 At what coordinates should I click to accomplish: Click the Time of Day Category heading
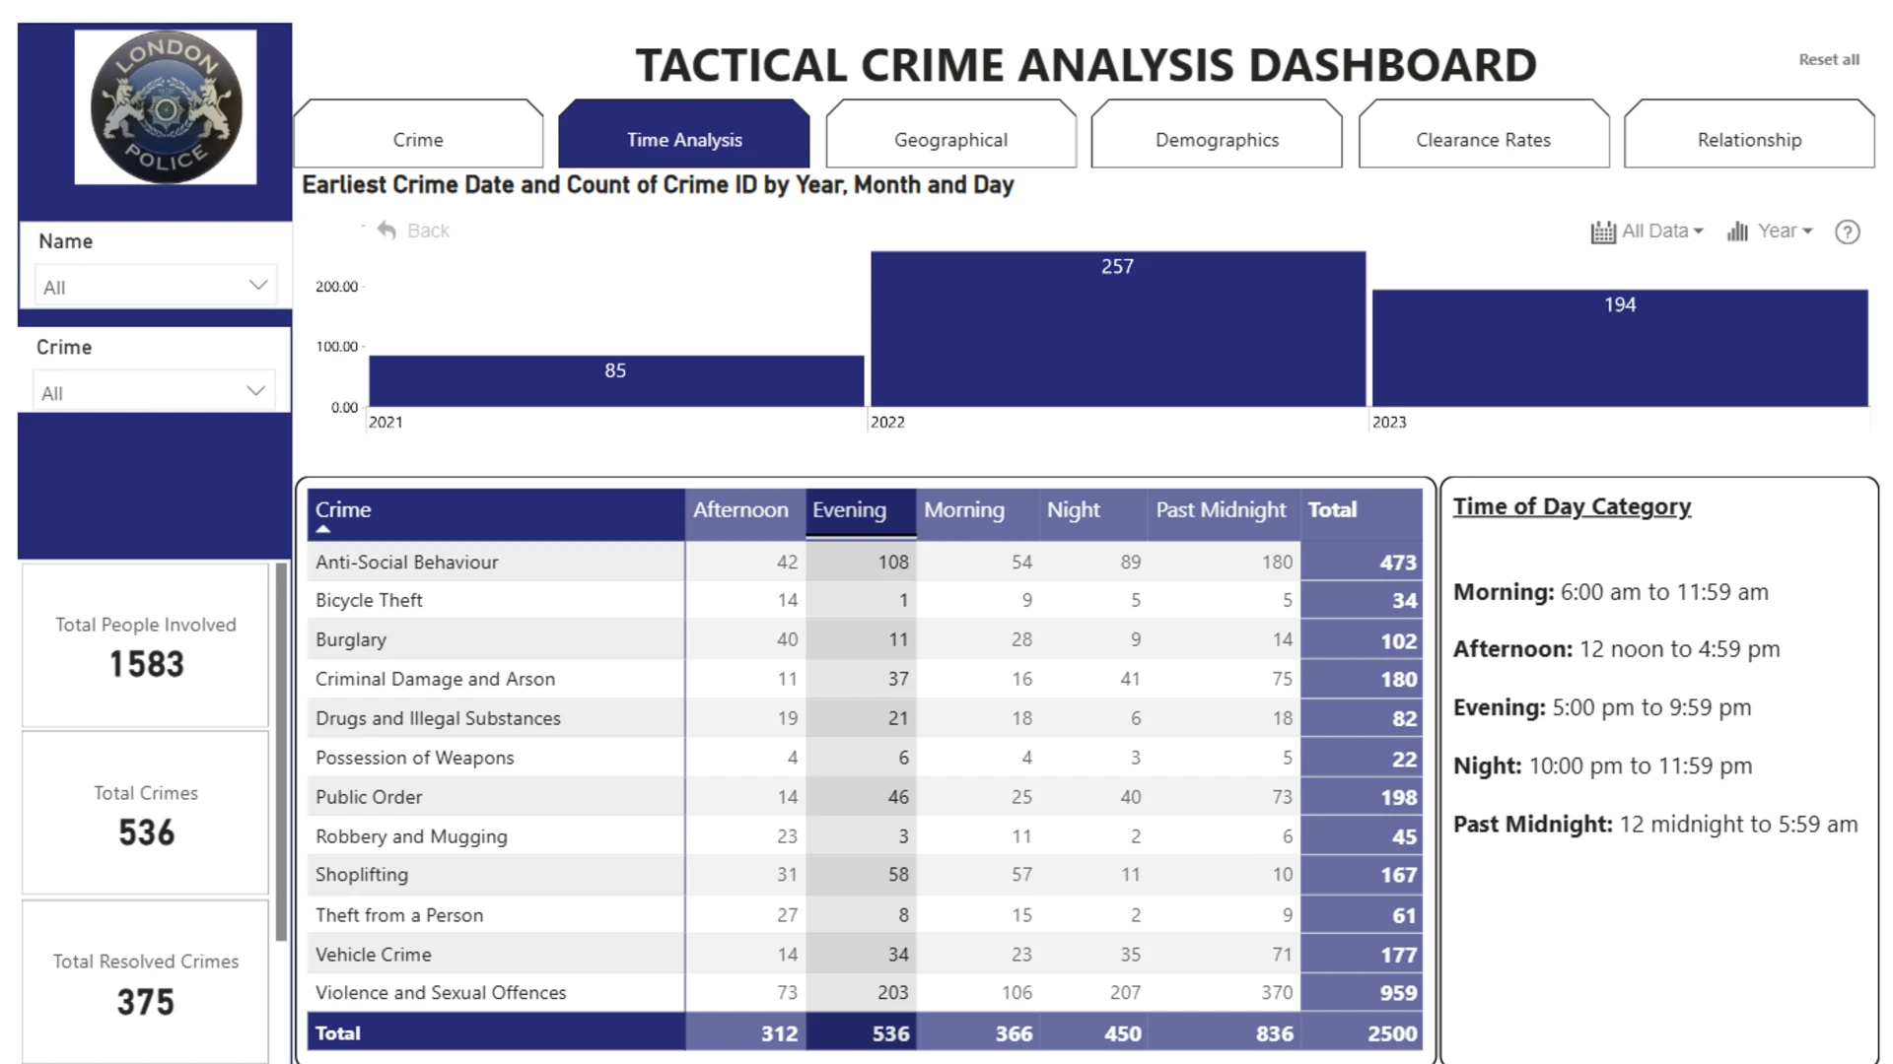coord(1572,506)
